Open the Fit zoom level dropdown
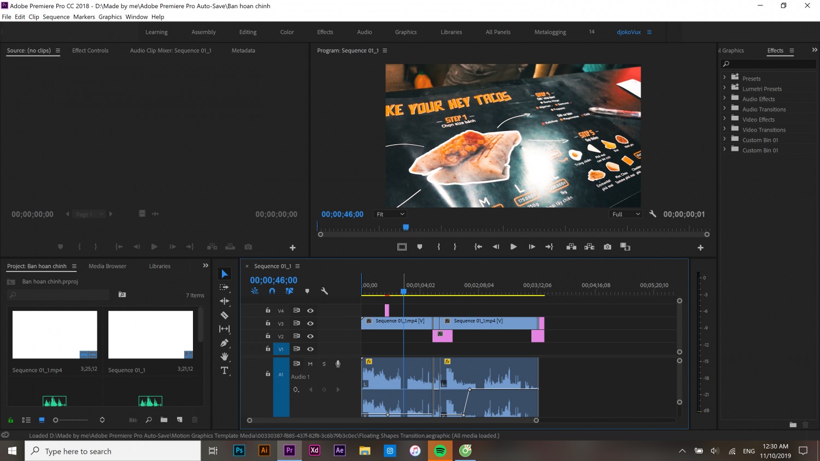 click(390, 214)
